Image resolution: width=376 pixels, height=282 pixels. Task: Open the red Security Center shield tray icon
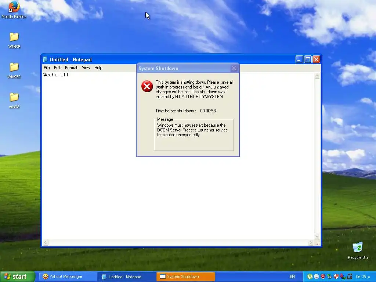pos(323,276)
